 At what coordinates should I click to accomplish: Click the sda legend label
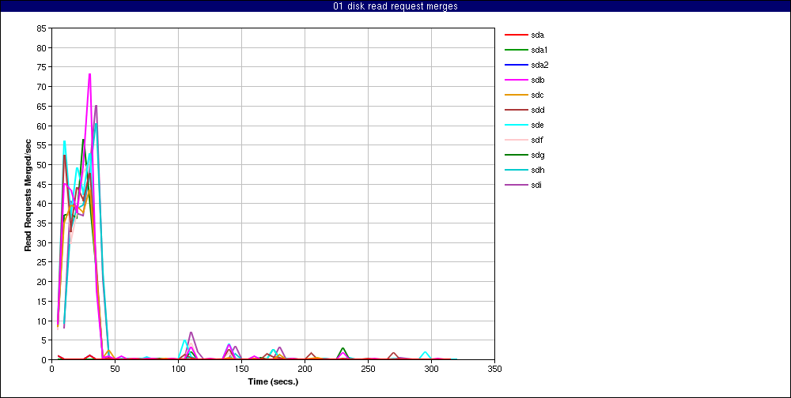[x=538, y=35]
